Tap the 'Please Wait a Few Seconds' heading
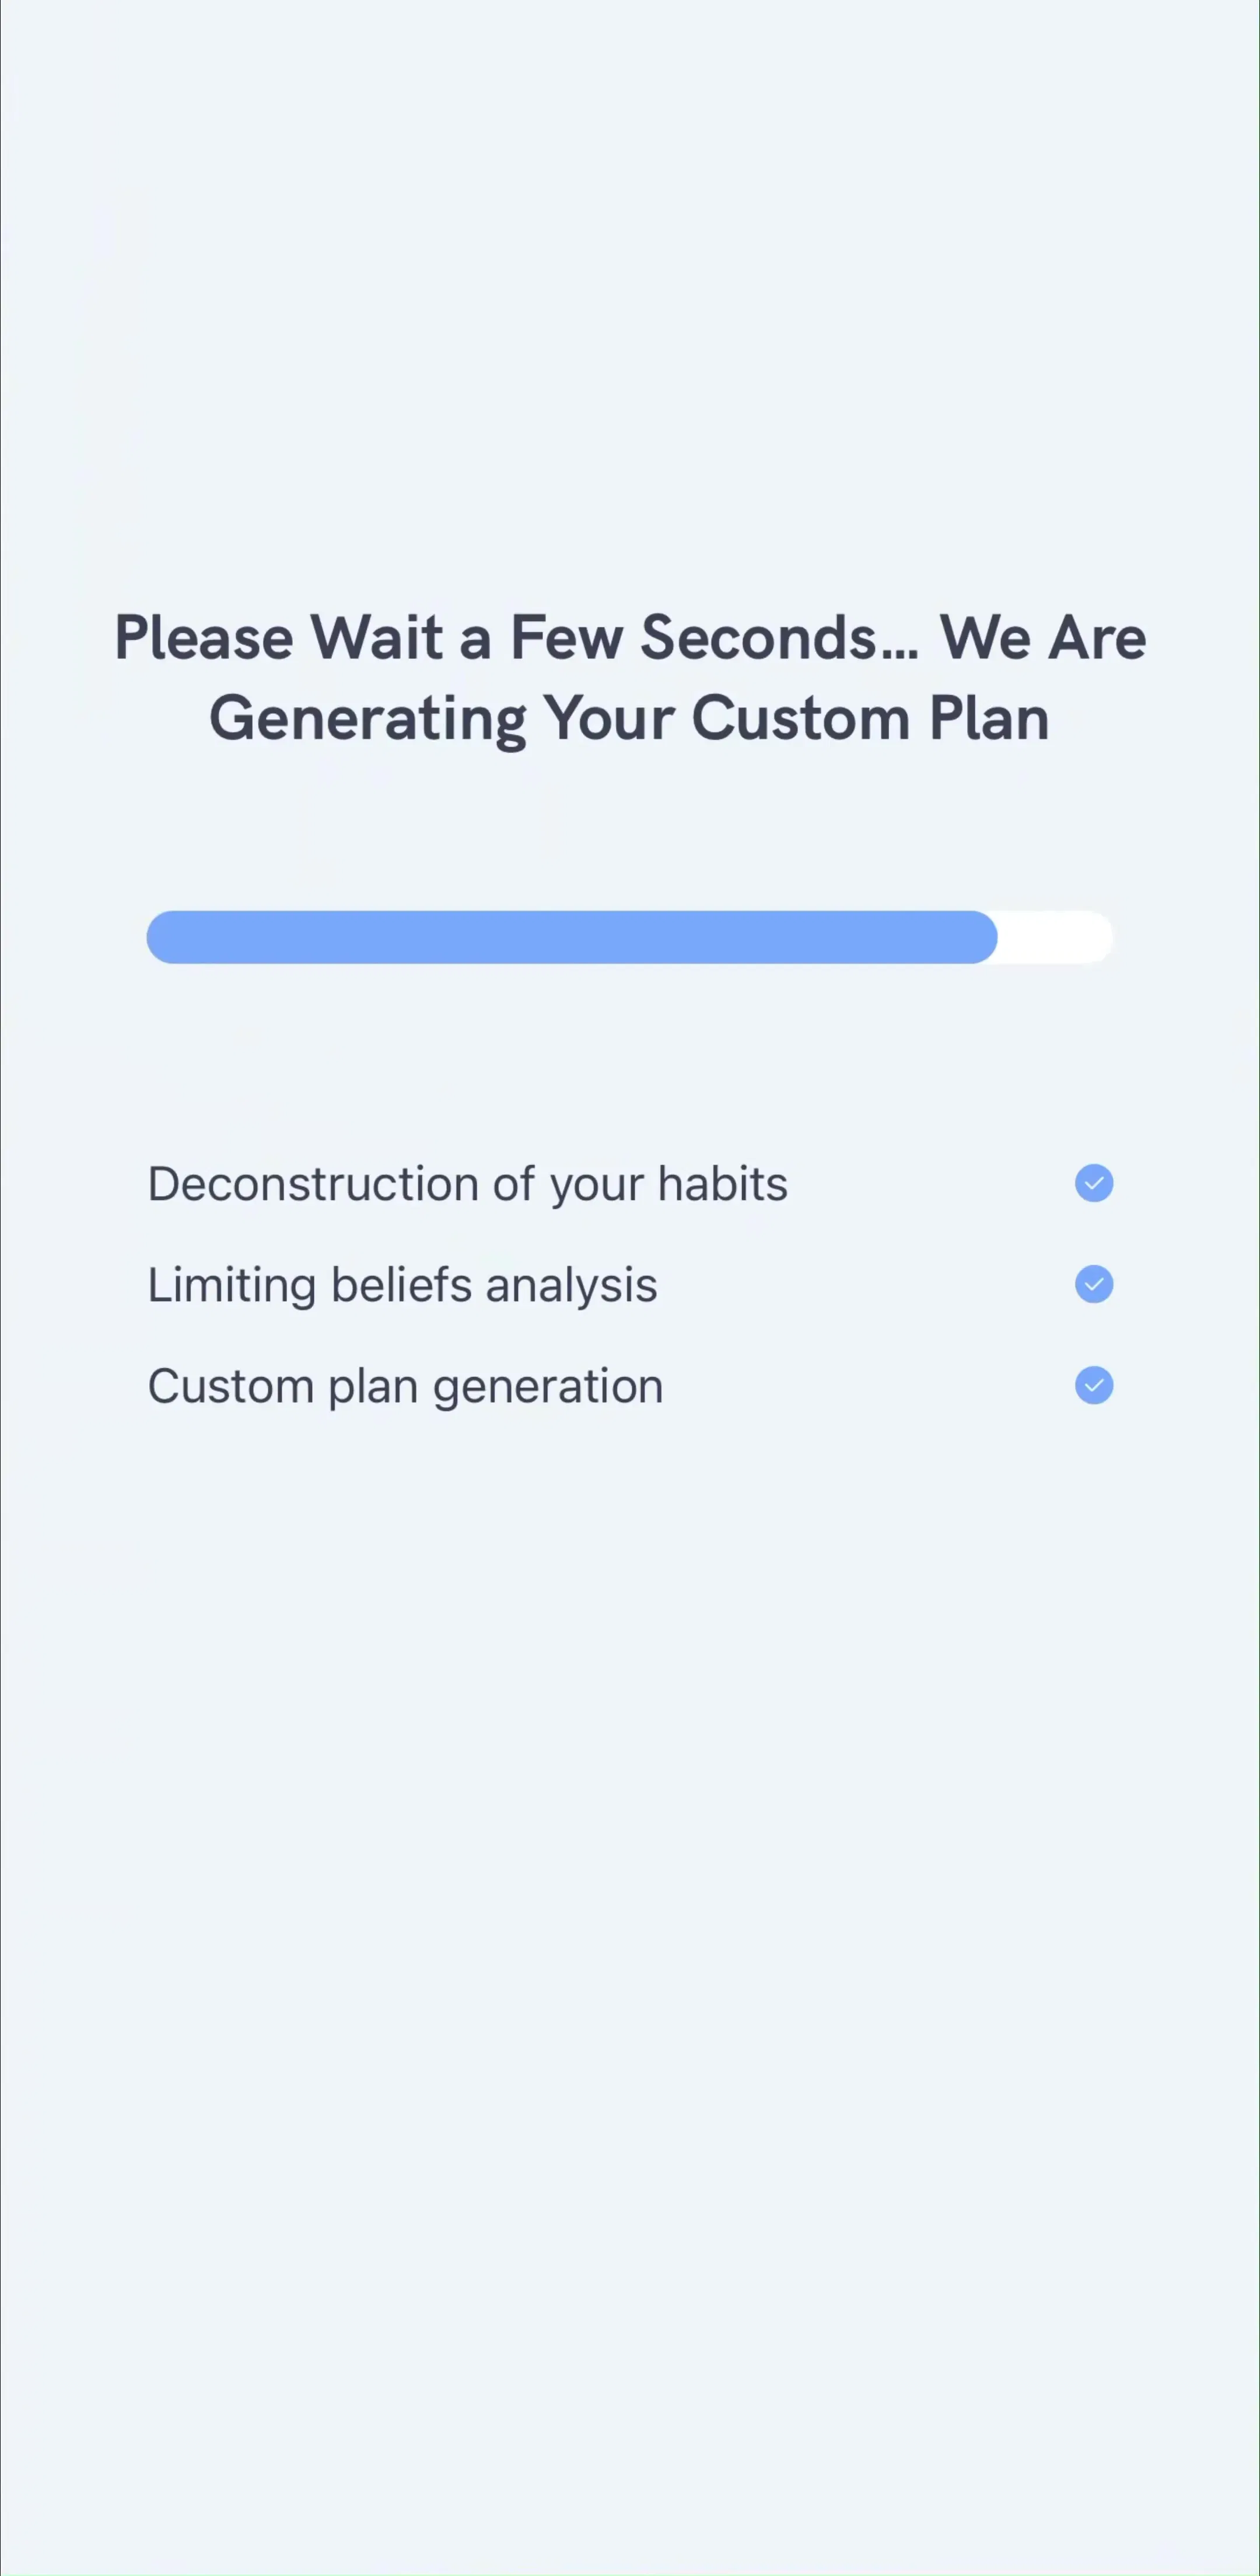The height and width of the screenshot is (2576, 1260). point(517,637)
